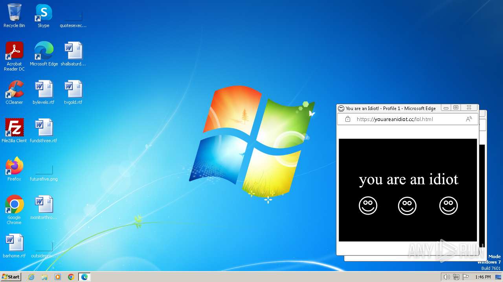Image resolution: width=503 pixels, height=282 pixels.
Task: Click the middle smiley face
Action: click(x=407, y=206)
